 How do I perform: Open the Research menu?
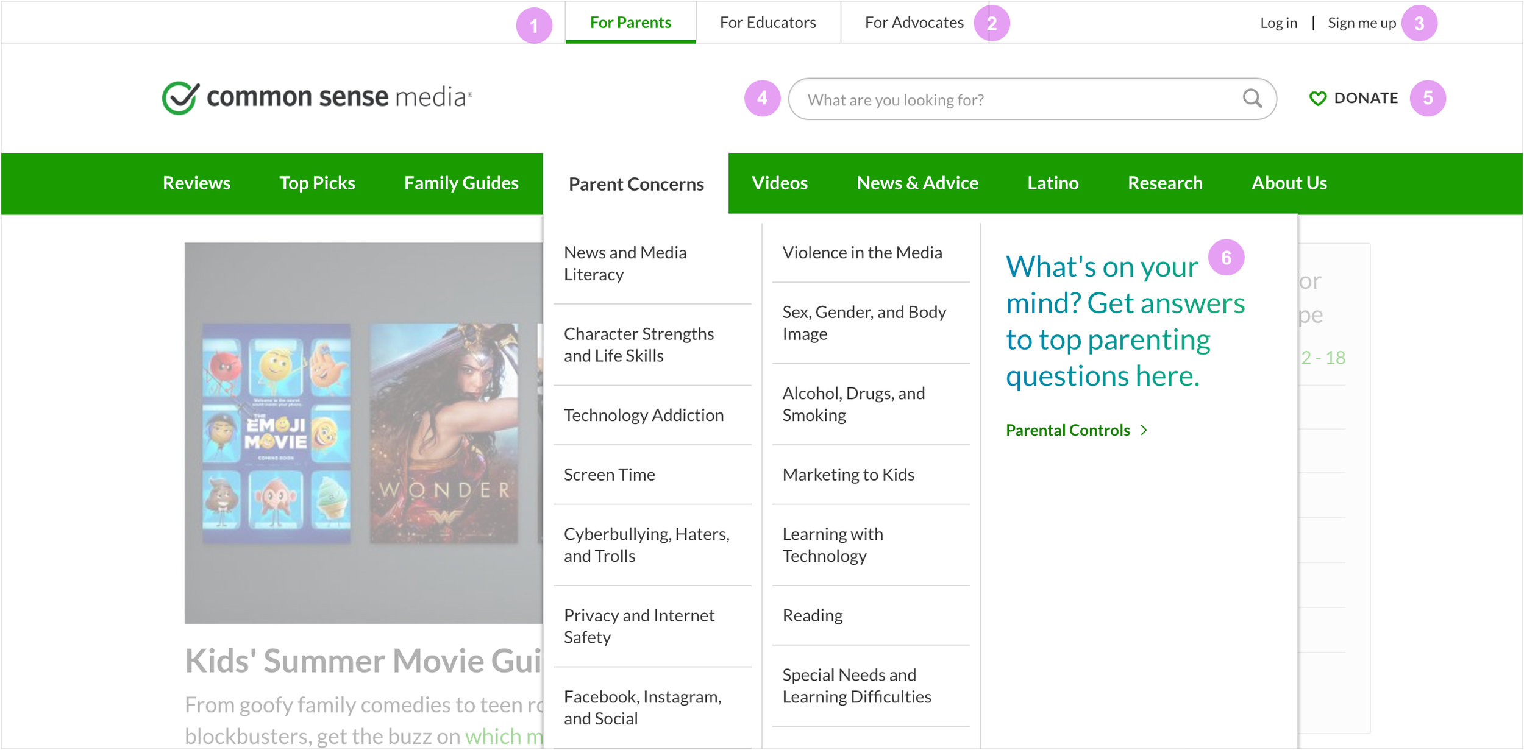click(x=1165, y=183)
